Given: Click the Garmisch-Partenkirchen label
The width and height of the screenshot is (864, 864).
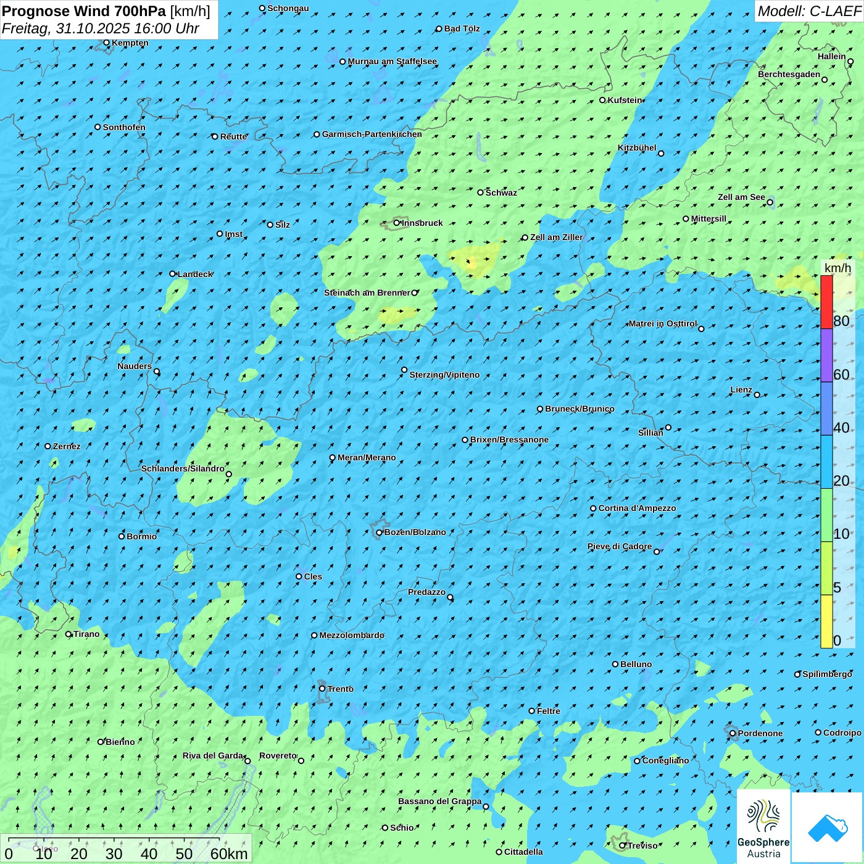Looking at the screenshot, I should click(x=372, y=134).
